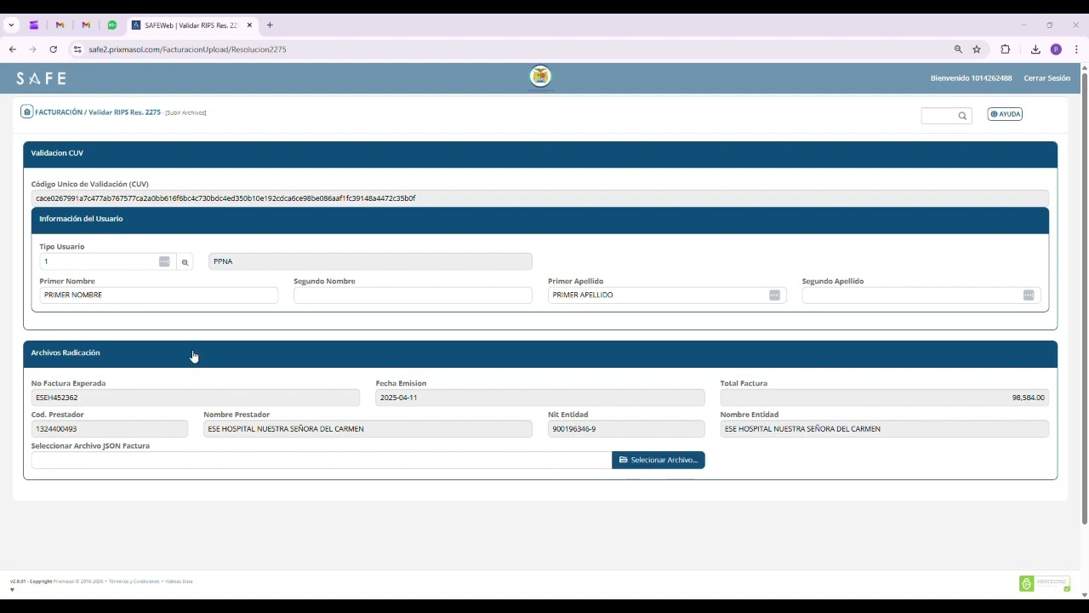Click the SAFE logo in the header
1089x613 pixels.
tap(41, 78)
